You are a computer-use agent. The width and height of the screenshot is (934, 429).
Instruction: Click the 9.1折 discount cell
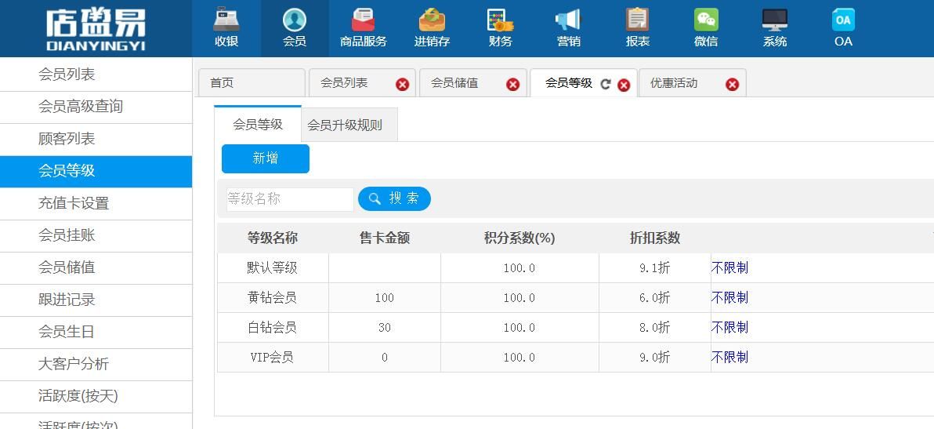pyautogui.click(x=655, y=268)
